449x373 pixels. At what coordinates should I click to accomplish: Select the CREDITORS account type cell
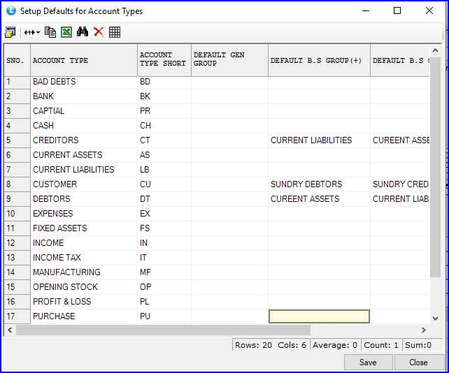coord(84,140)
